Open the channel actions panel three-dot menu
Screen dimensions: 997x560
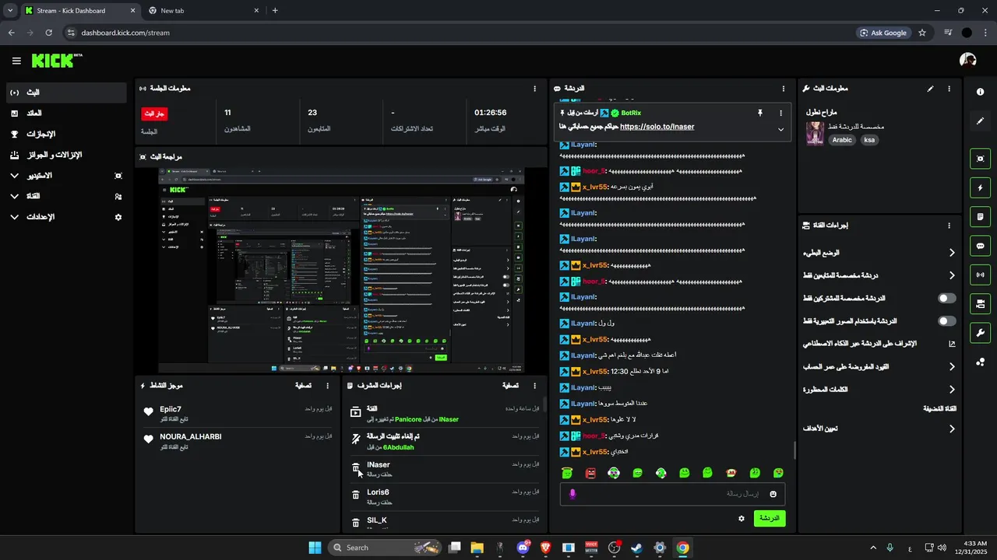click(x=949, y=226)
